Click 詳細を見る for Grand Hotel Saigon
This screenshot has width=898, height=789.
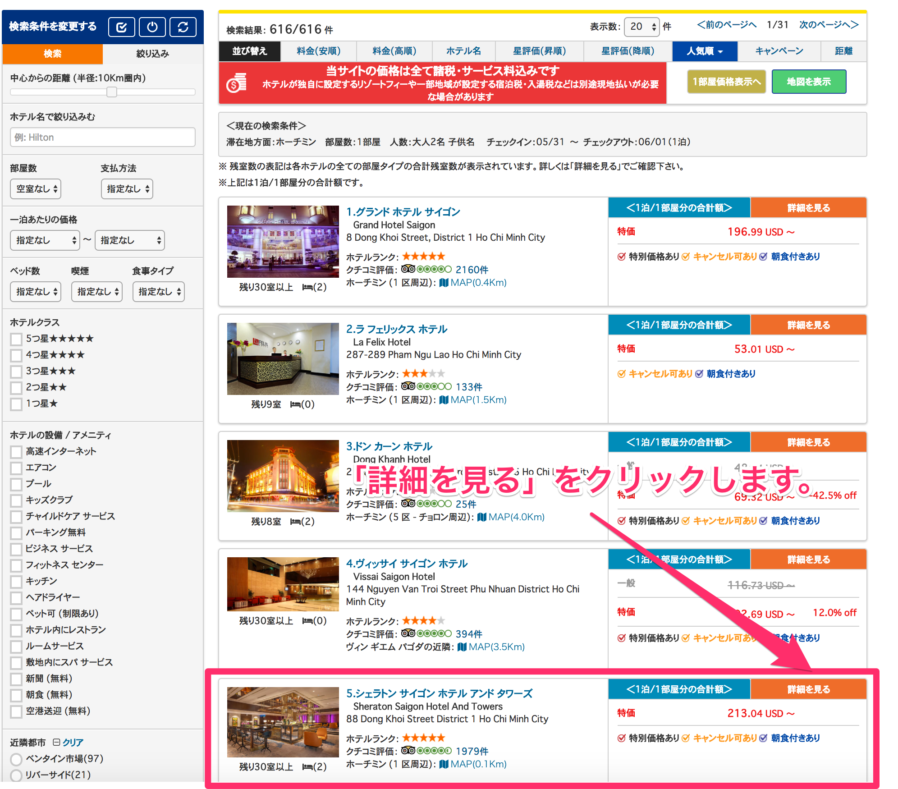[x=808, y=208]
